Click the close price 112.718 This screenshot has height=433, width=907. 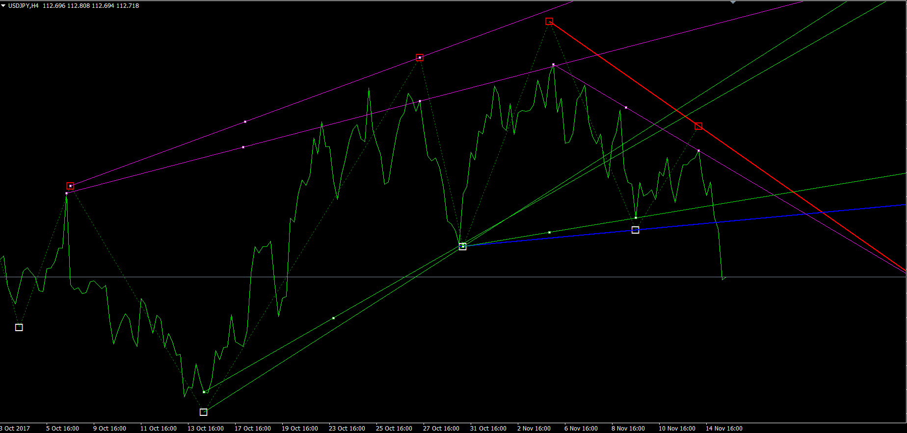(128, 6)
